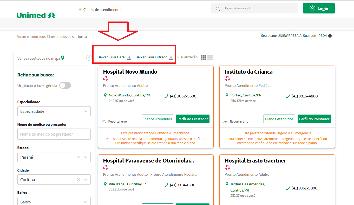Open the Canais de atendimento menu
Image resolution: width=354 pixels, height=205 pixels.
pyautogui.click(x=102, y=10)
